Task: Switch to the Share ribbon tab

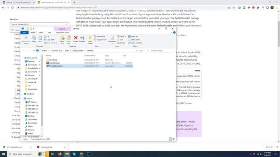Action: pyautogui.click(x=41, y=33)
